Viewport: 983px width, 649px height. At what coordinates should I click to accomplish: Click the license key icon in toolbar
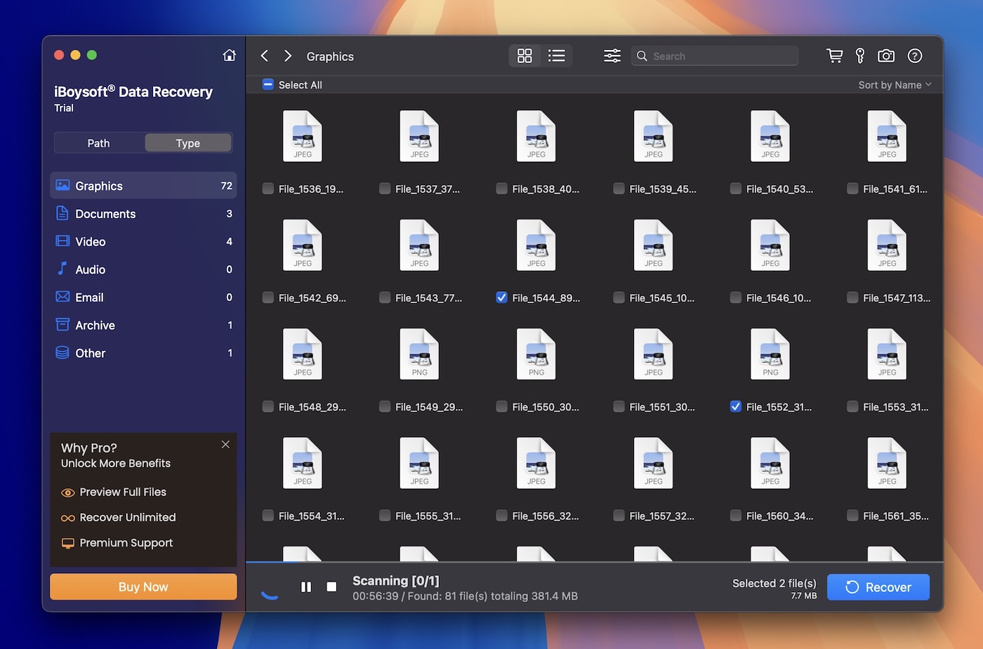point(859,55)
